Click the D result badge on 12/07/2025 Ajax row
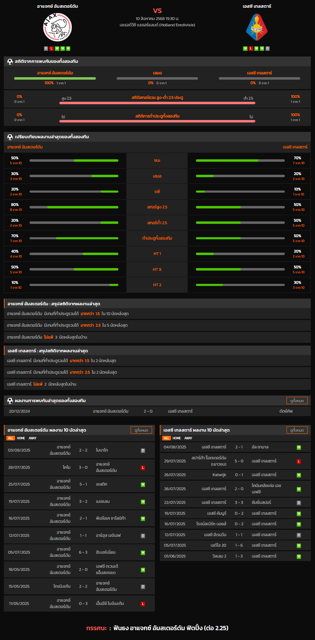The image size is (315, 640). pos(143,536)
